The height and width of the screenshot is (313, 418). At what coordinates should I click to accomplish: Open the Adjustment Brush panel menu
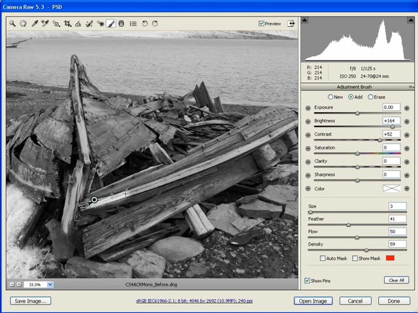(x=411, y=87)
